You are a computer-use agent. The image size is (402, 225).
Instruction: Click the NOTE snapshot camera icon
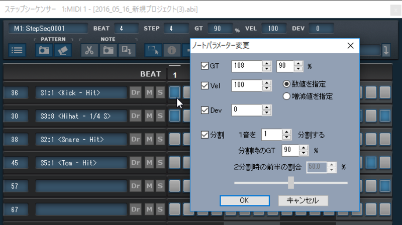click(x=108, y=50)
